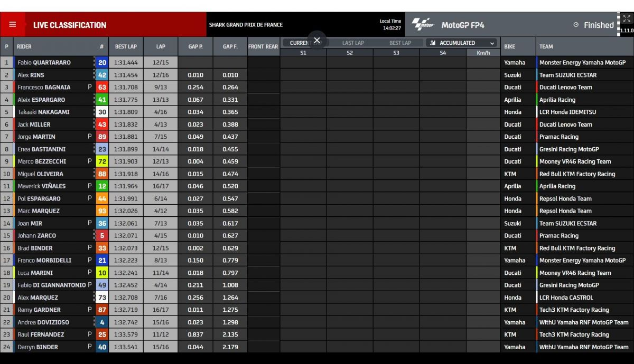Click the pit P marker for Di Giannantonio
Image resolution: width=634 pixels, height=364 pixels.
tap(90, 285)
